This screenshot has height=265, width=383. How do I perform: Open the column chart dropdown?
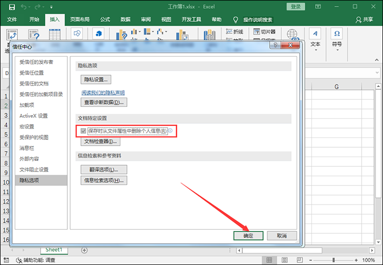coord(140,32)
